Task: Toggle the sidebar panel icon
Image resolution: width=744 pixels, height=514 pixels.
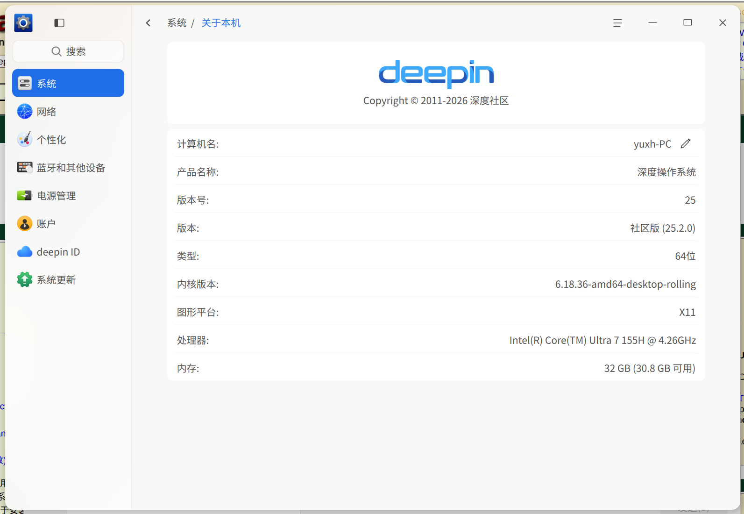Action: [x=59, y=23]
